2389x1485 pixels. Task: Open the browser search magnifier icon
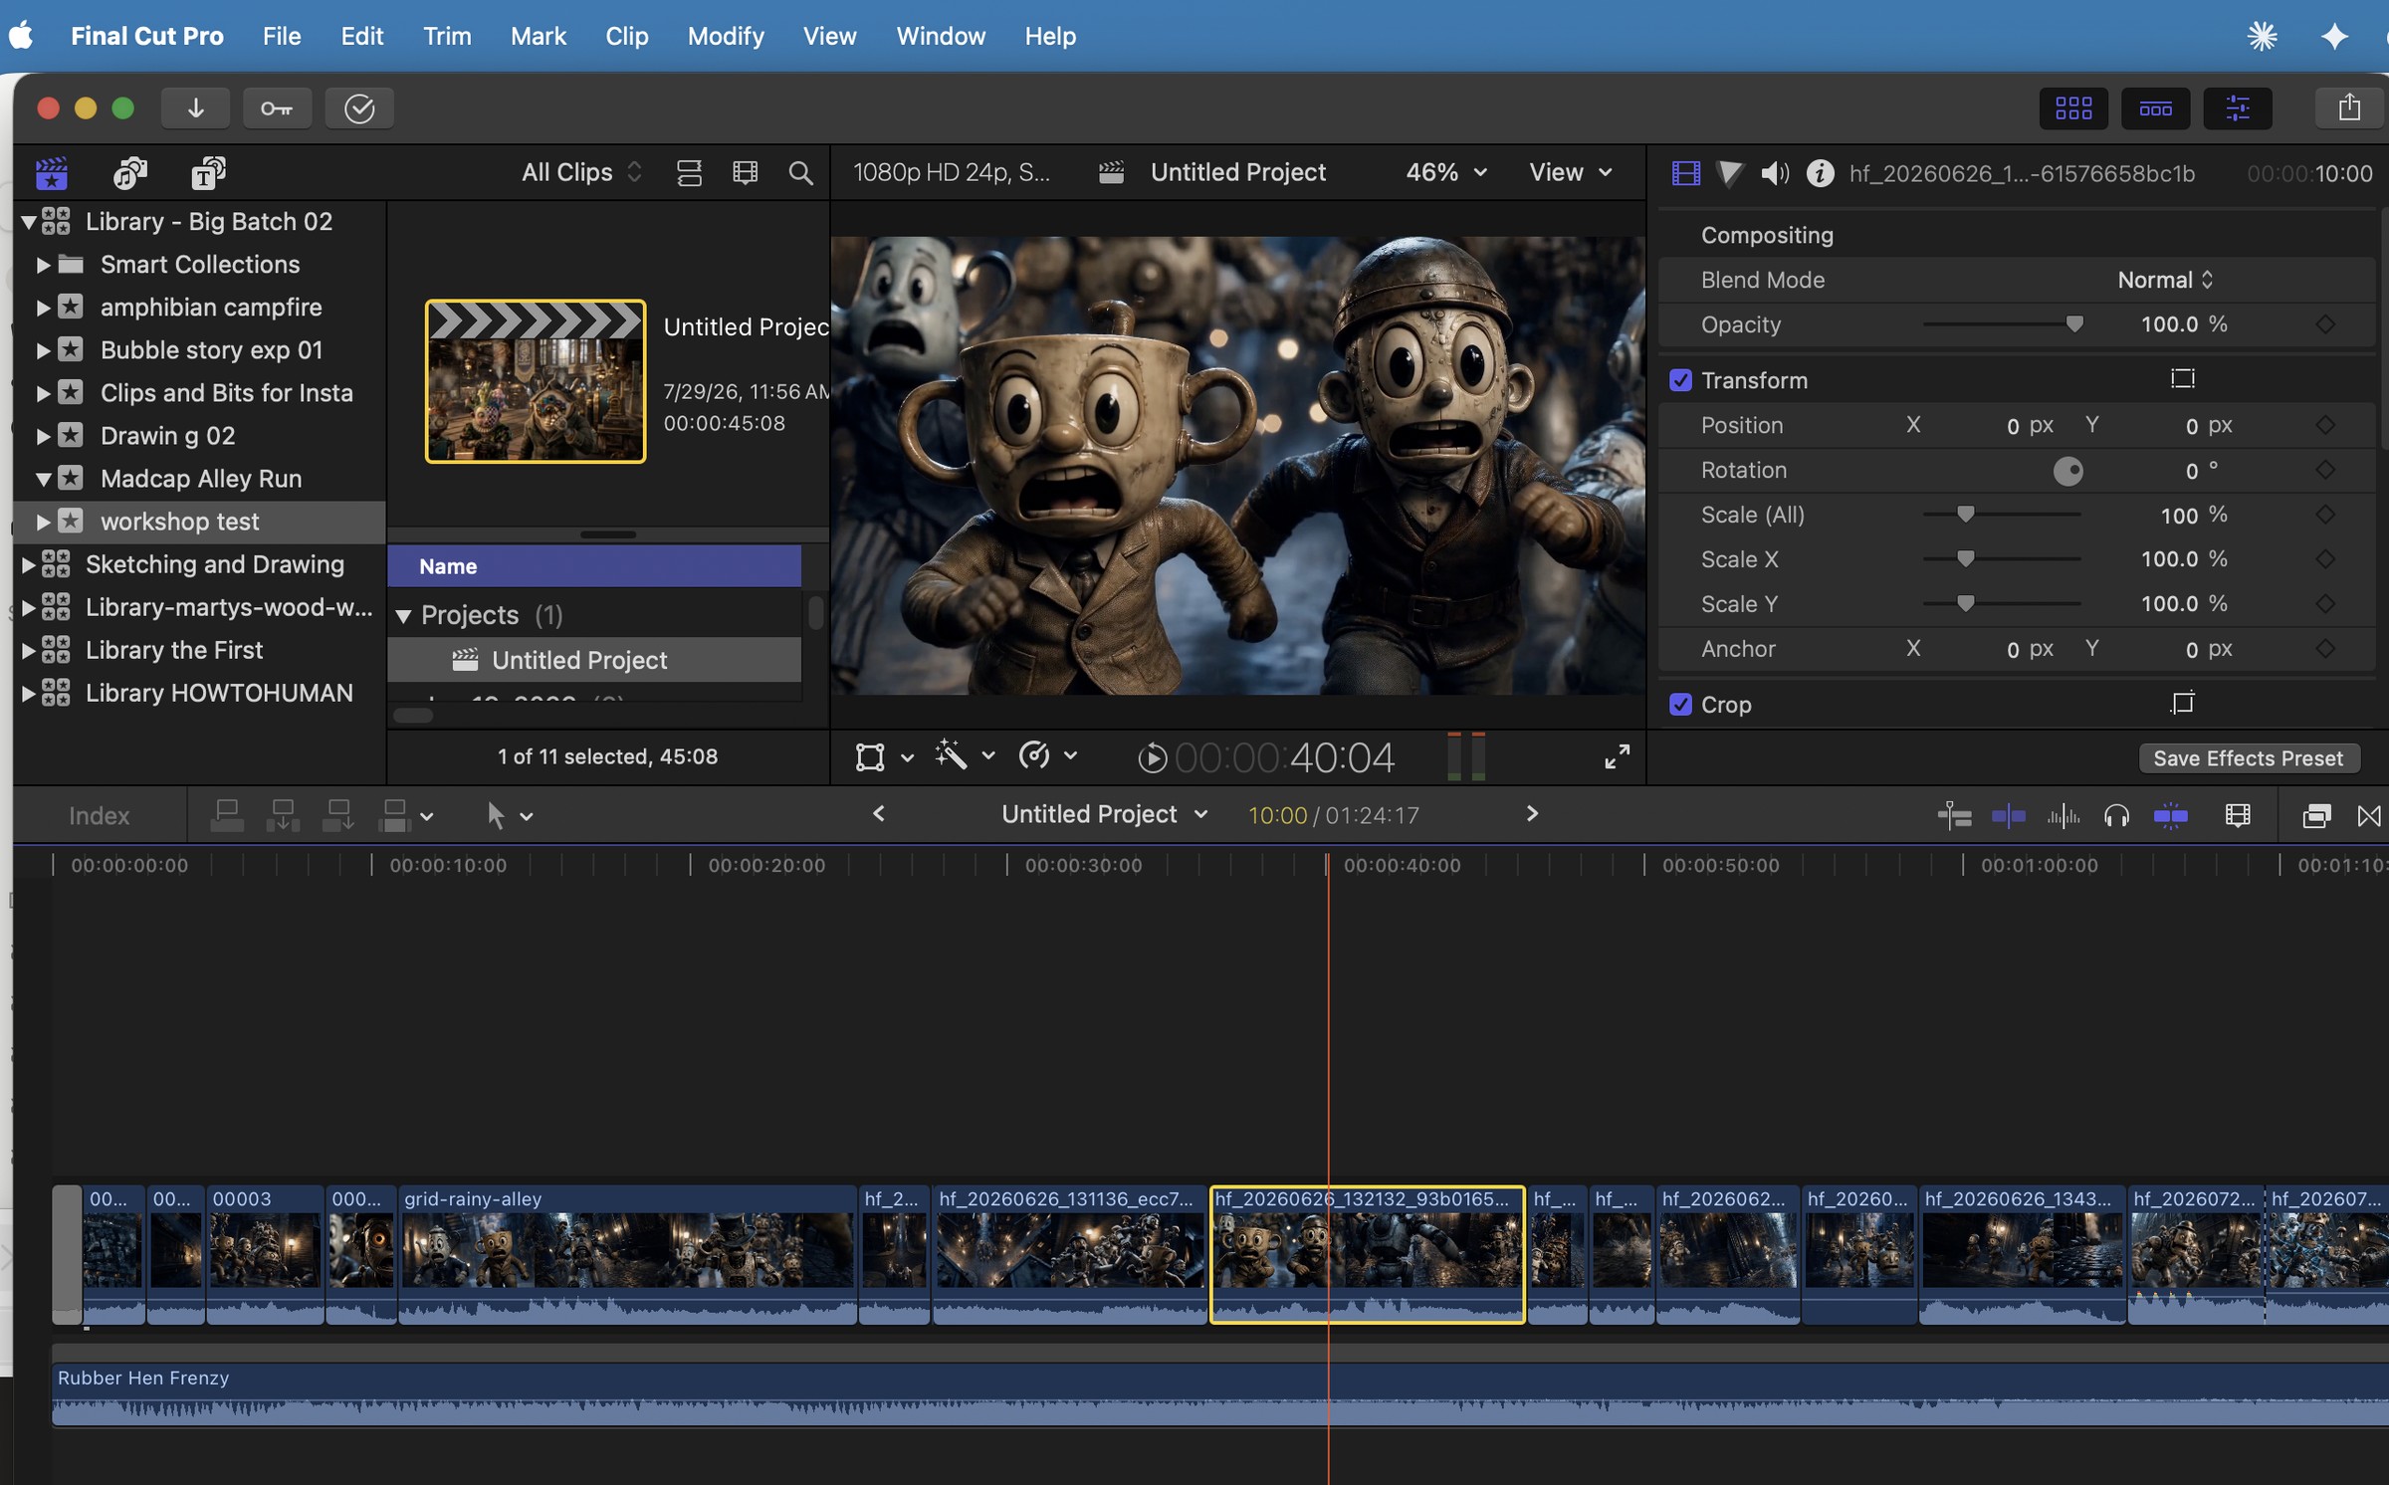(x=800, y=173)
